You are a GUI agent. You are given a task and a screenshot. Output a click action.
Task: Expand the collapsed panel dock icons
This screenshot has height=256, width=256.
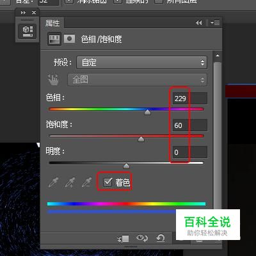click(x=23, y=13)
